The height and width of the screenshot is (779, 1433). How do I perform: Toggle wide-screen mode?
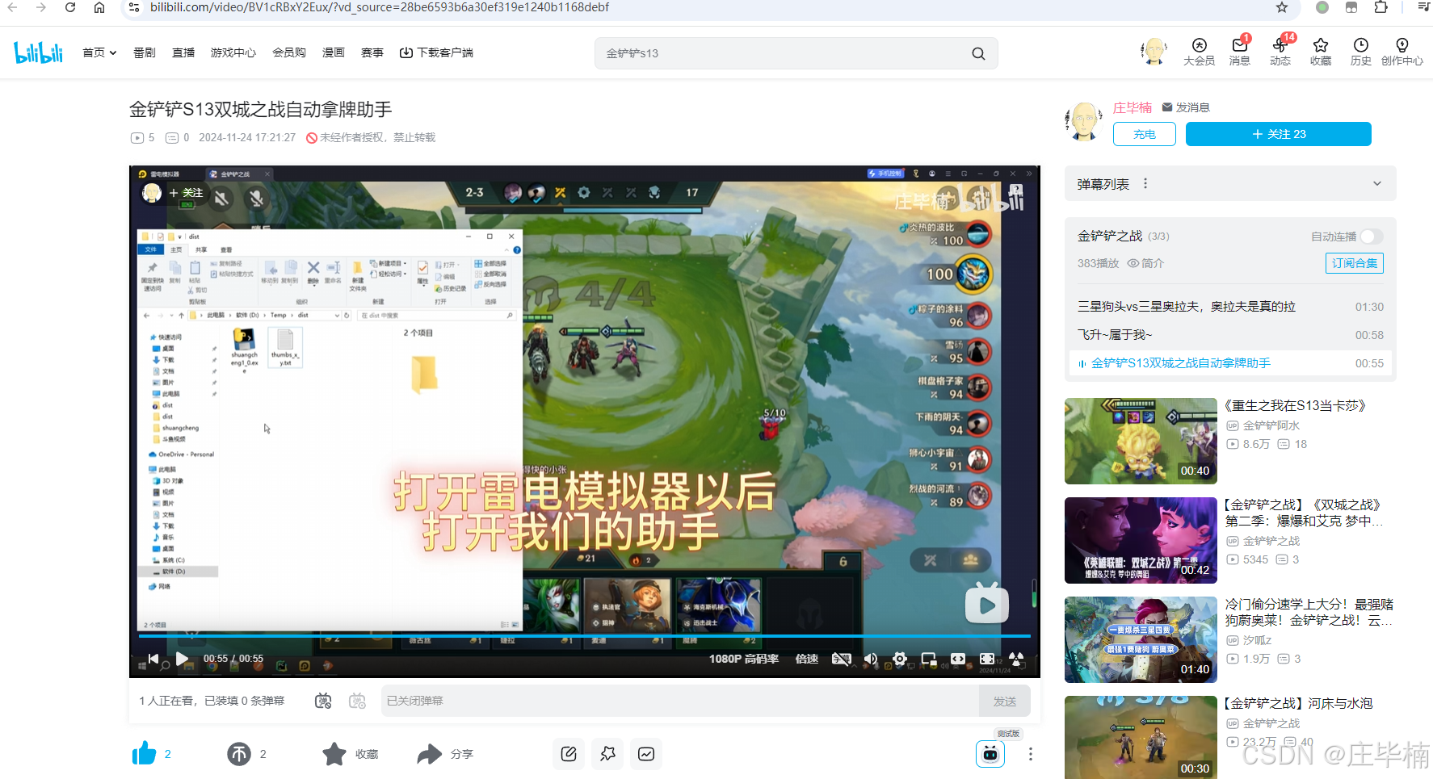(958, 659)
